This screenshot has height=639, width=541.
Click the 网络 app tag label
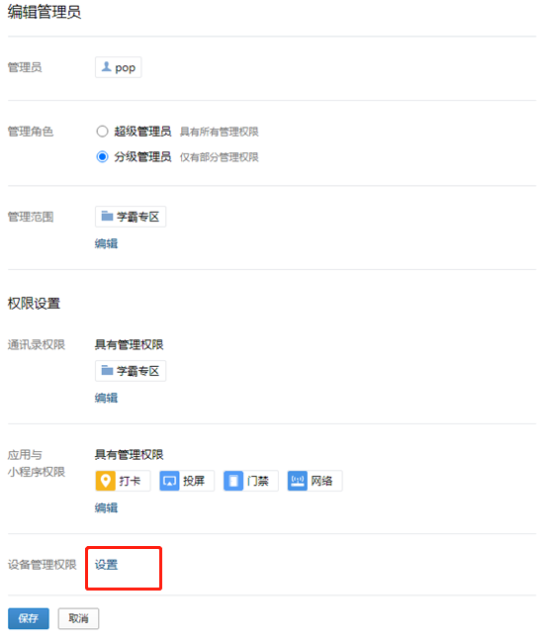click(321, 481)
